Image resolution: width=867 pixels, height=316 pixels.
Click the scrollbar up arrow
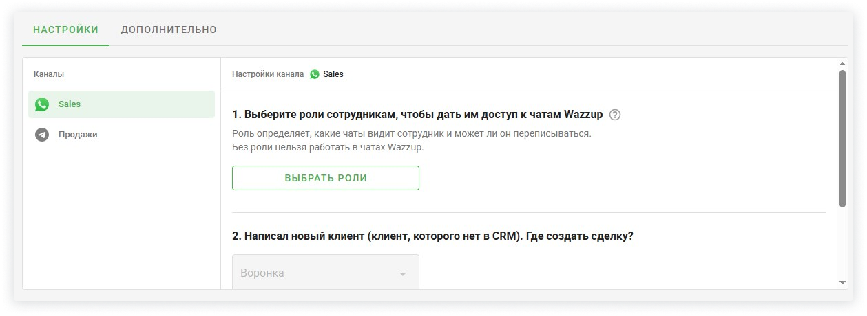pyautogui.click(x=842, y=63)
